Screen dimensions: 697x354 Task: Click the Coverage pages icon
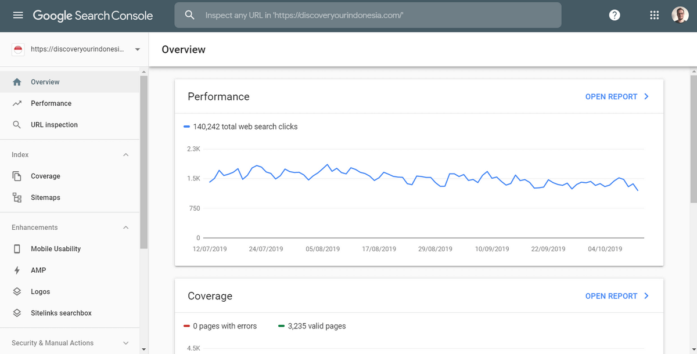17,176
